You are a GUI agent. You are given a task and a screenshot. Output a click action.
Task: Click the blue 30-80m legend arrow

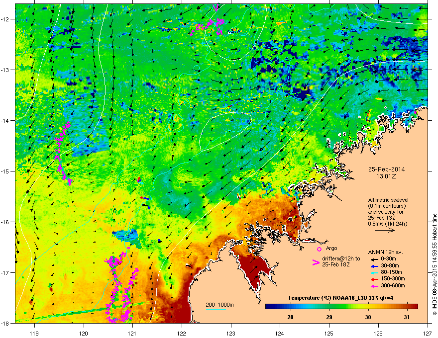374,266
